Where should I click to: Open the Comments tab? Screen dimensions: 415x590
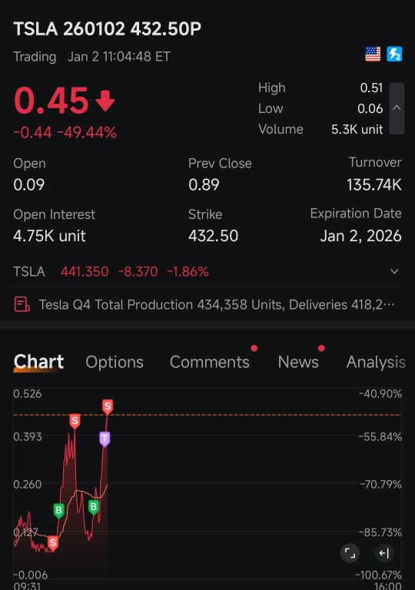coord(209,362)
